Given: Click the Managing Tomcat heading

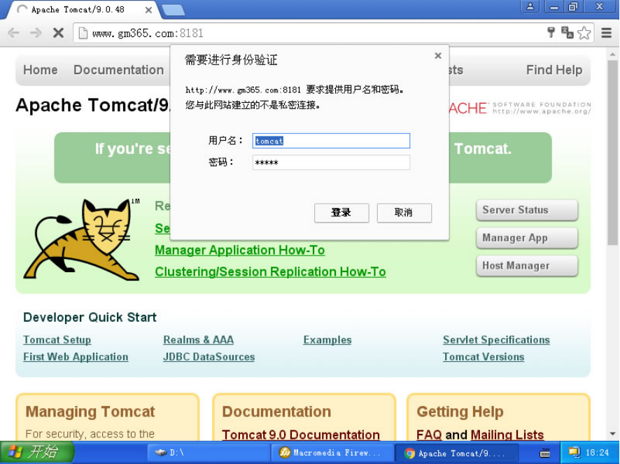Looking at the screenshot, I should pos(90,412).
